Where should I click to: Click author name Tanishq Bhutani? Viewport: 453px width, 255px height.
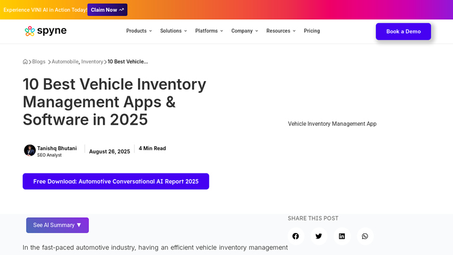pos(57,148)
